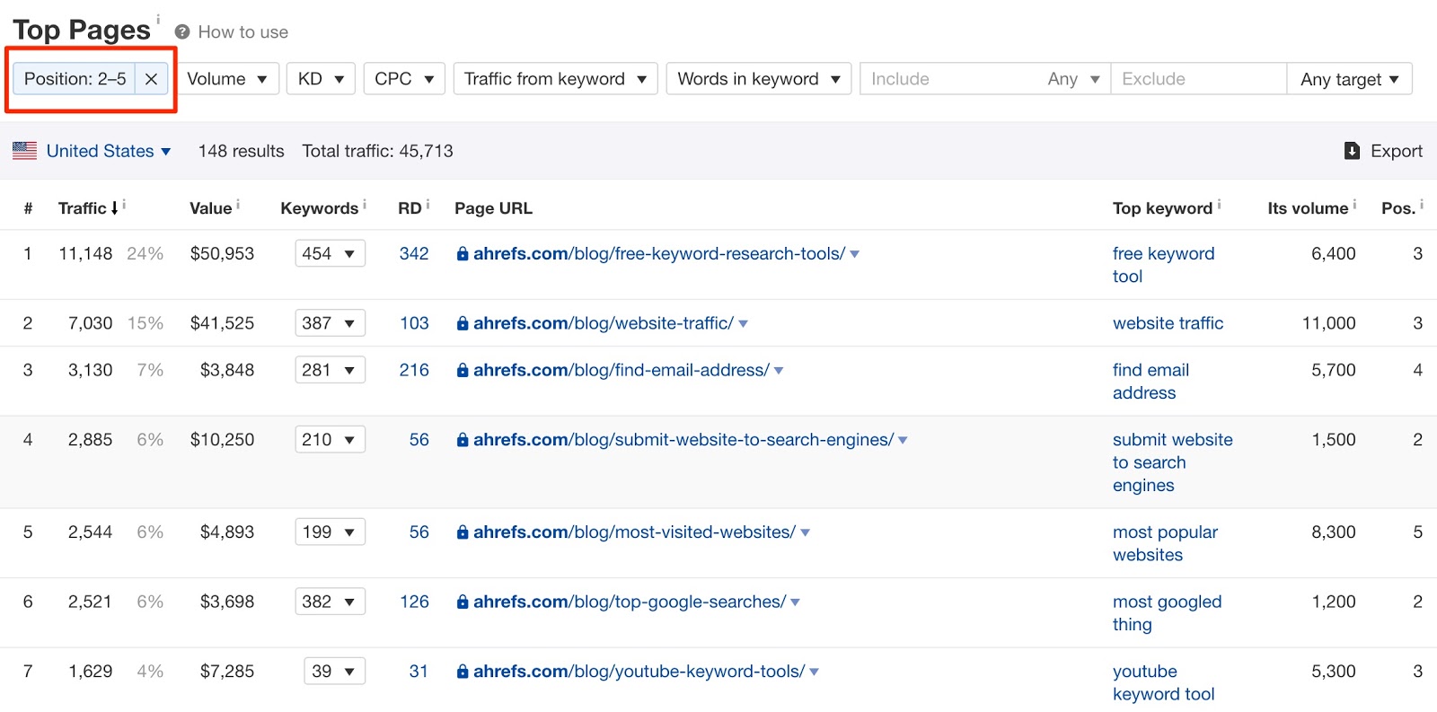Click lock icon beside find-email-address URL

(463, 370)
